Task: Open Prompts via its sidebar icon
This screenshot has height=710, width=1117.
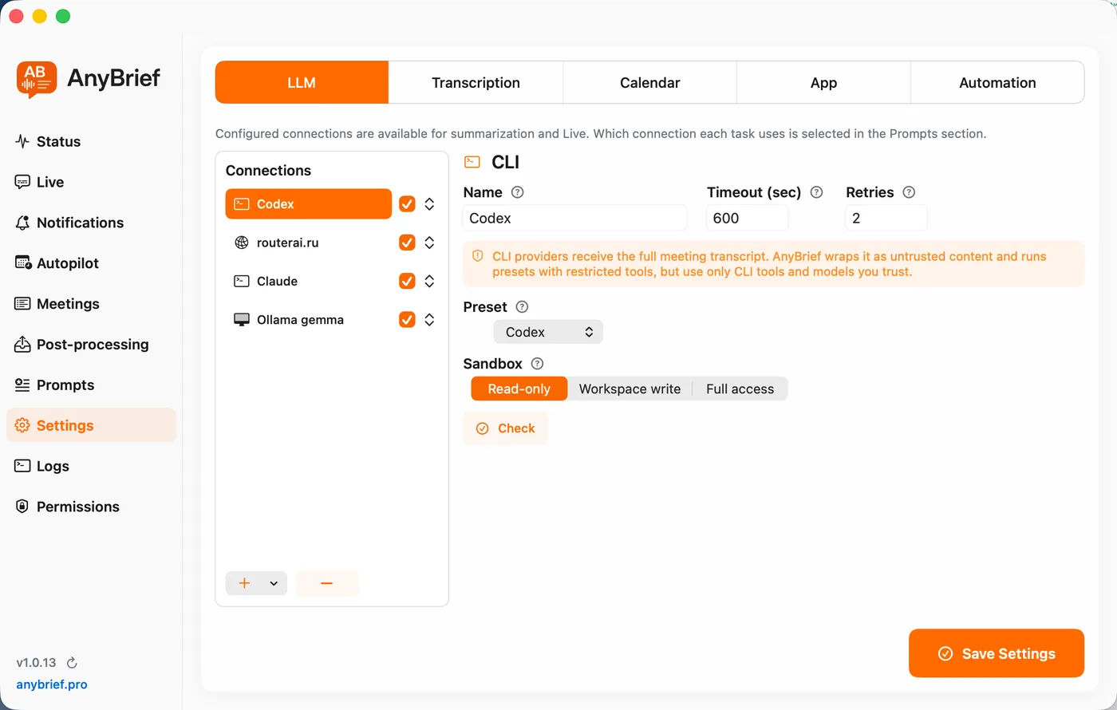Action: pyautogui.click(x=22, y=385)
